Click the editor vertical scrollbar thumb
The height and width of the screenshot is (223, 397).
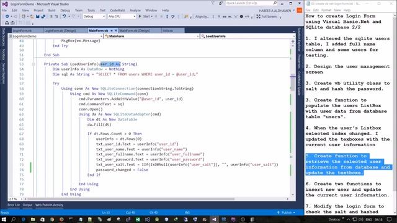coord(293,82)
